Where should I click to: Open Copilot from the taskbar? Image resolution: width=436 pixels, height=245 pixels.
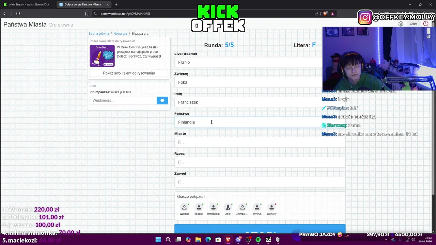tap(188, 240)
